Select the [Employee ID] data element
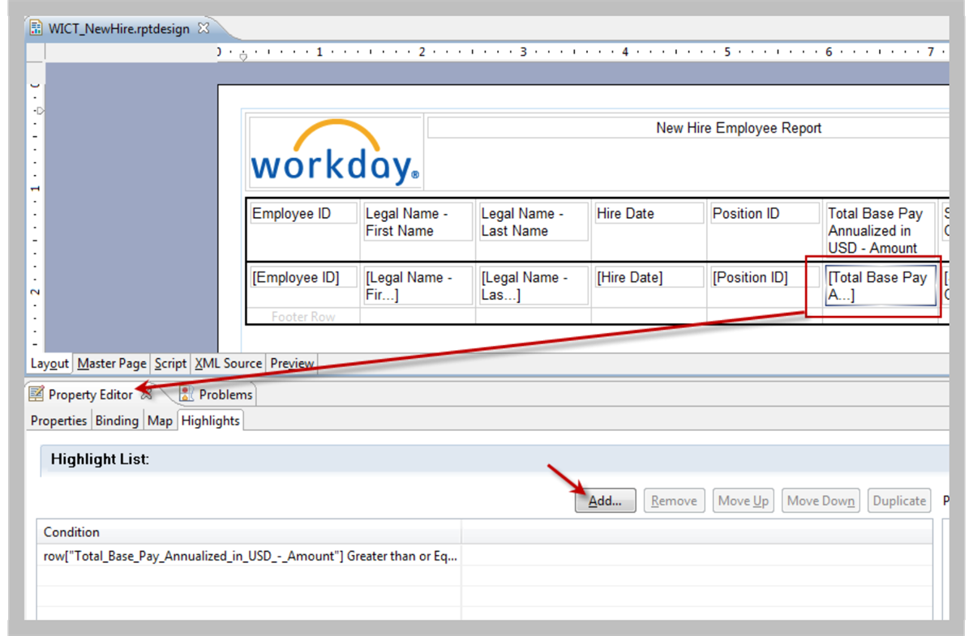The image size is (973, 636). [303, 278]
